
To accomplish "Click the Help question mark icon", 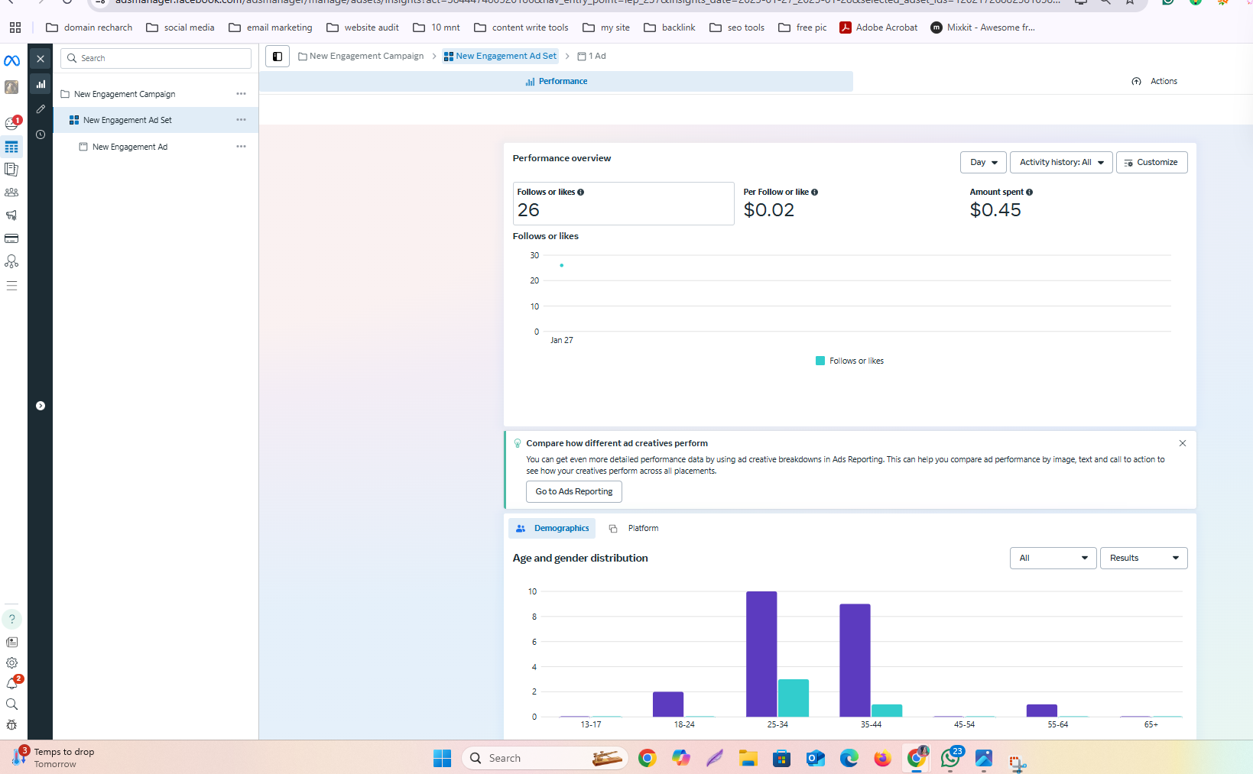I will pos(11,619).
